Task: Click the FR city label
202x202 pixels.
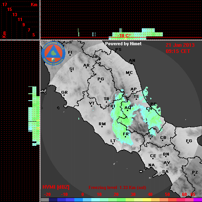Action: pyautogui.click(x=126, y=134)
